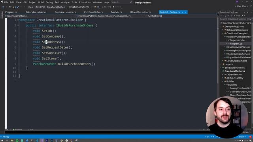Open the Debug menu
This screenshot has height=142, width=253.
pos(49,2)
